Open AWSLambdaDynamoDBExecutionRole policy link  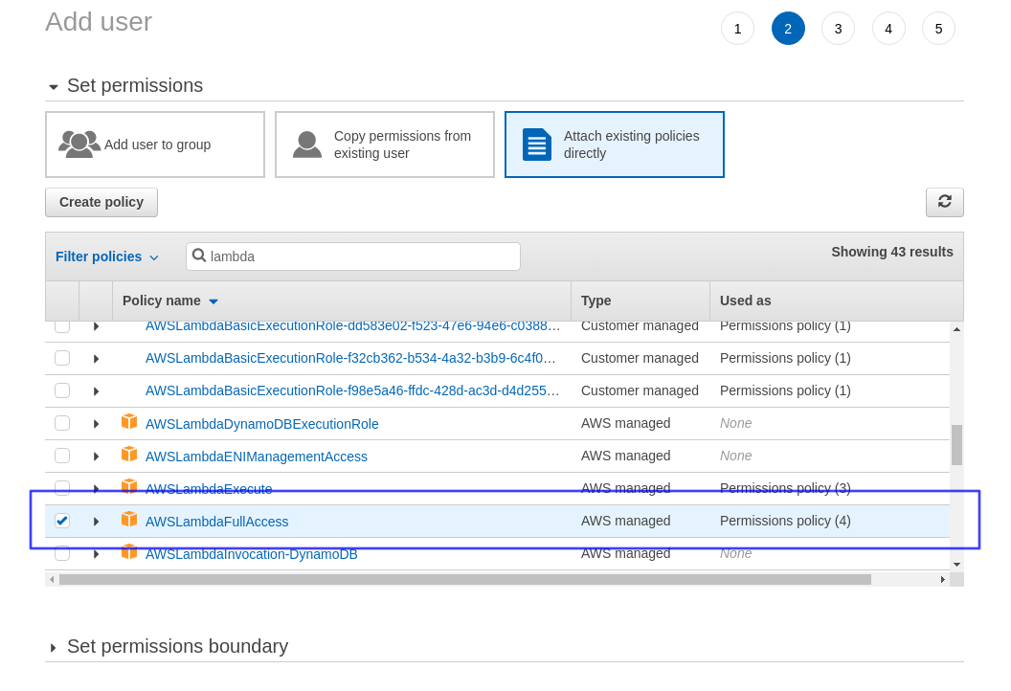[261, 424]
